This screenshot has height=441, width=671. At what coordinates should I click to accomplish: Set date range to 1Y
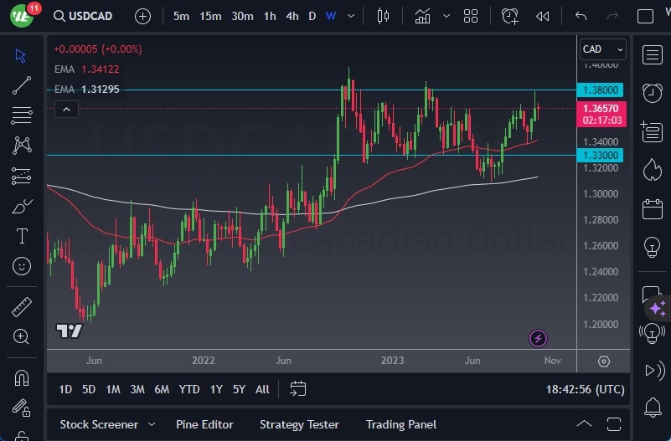216,389
